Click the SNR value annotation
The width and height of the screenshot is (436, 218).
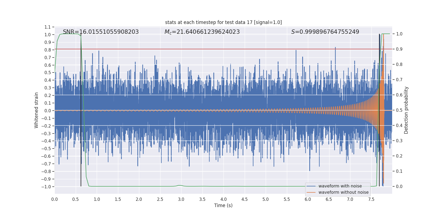(101, 32)
